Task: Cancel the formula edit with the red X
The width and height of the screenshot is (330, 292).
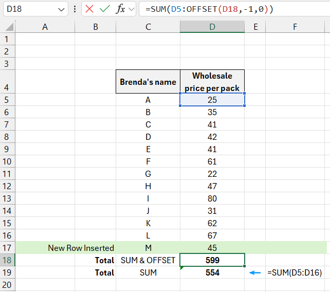Action: click(89, 9)
